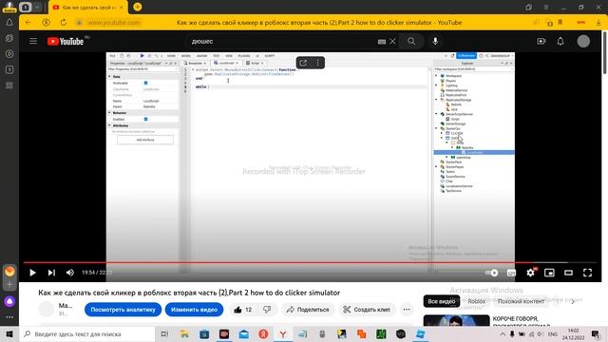Open the video settings gear
This screenshot has height=342, width=608.
coord(530,273)
